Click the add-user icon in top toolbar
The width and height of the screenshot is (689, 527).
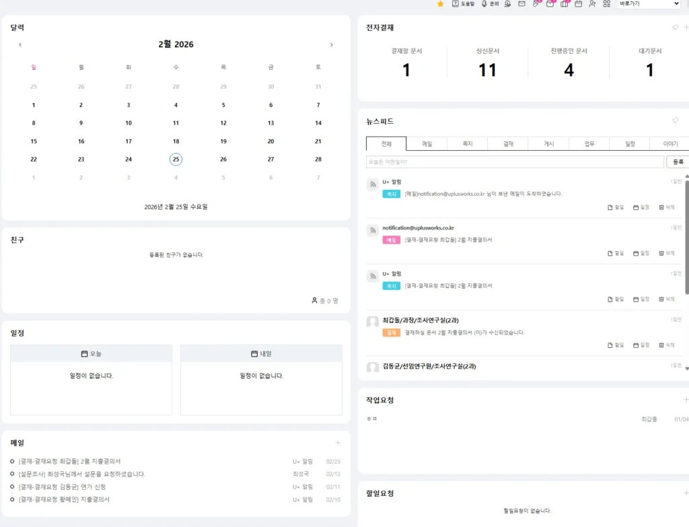click(592, 4)
